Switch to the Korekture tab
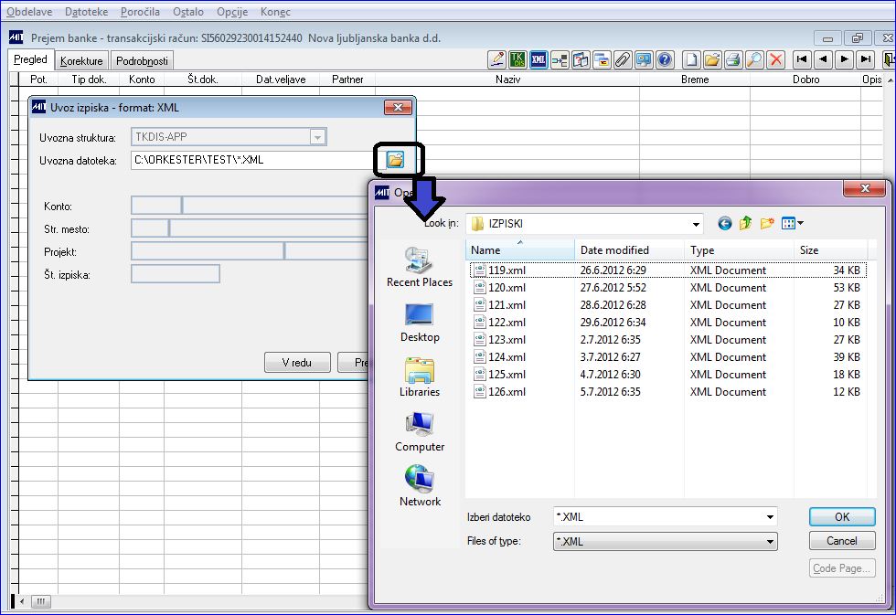 tap(81, 60)
